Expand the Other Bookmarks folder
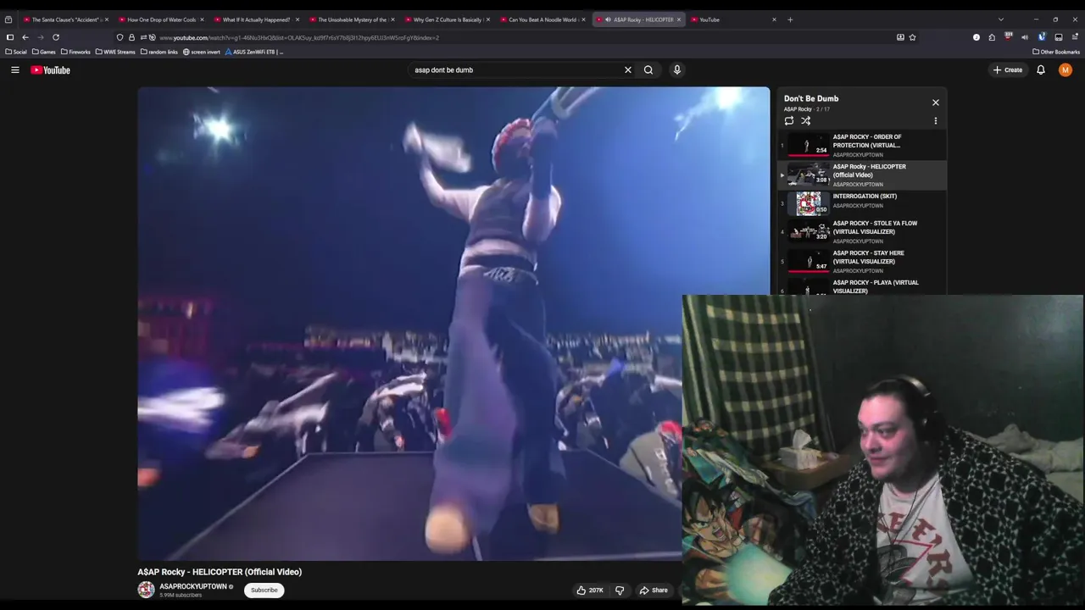This screenshot has width=1085, height=610. (1056, 52)
